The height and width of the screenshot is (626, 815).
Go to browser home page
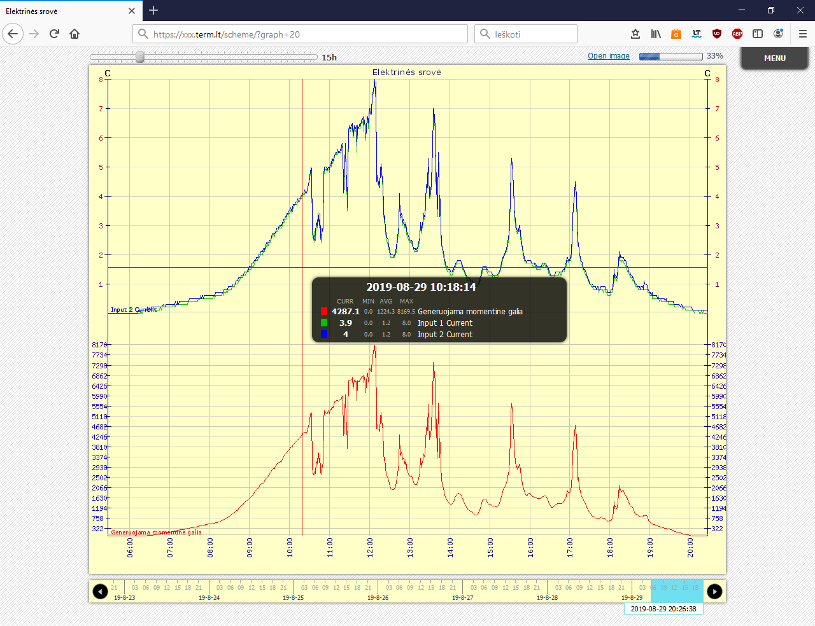point(74,34)
